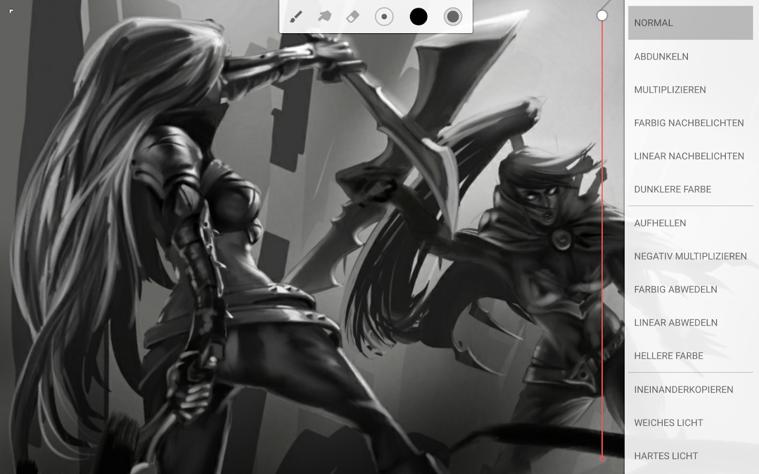
Task: Click the handle atop the vertical opacity slider
Action: [602, 15]
